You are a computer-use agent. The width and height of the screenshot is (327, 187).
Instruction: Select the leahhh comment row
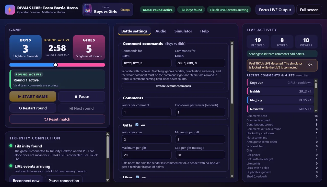(280, 91)
